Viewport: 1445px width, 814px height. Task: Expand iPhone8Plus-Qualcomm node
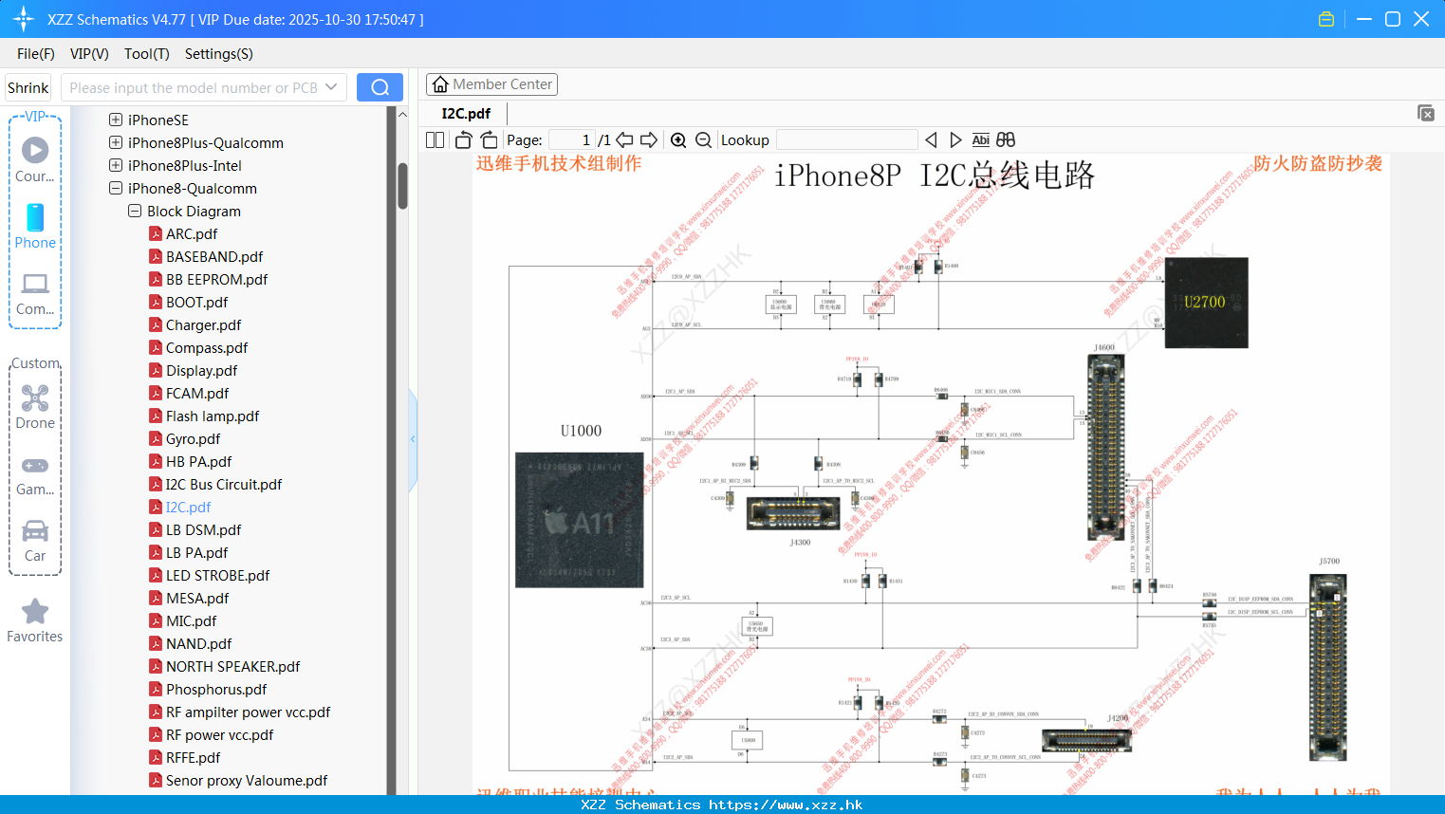point(116,142)
